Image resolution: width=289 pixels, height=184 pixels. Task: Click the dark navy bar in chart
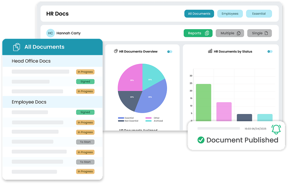tap(244, 118)
